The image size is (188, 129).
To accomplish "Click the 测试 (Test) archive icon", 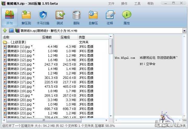I will point(60,17).
